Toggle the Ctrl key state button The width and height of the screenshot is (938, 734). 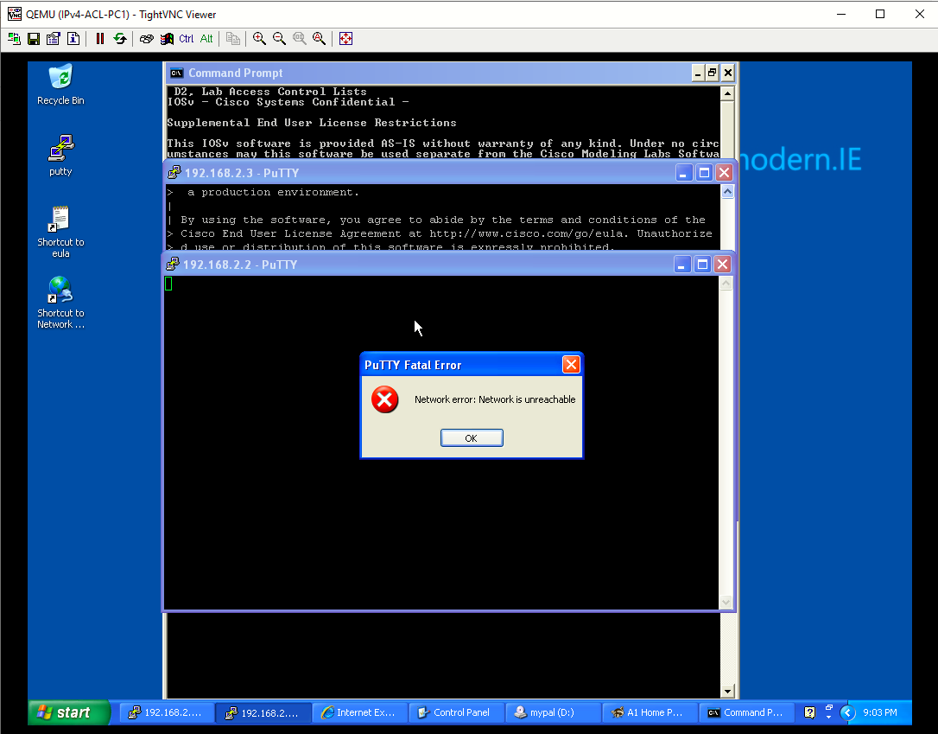point(186,39)
